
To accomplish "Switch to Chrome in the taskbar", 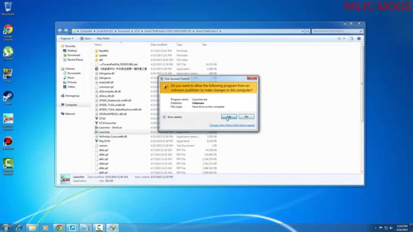I will [x=59, y=228].
